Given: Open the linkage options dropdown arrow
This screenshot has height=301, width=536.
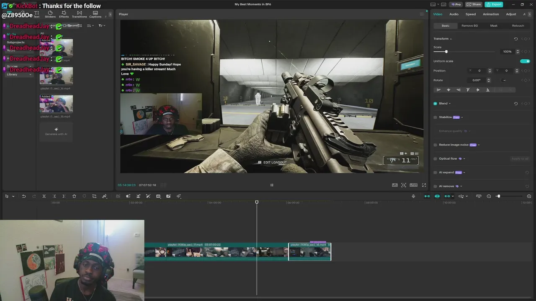Looking at the screenshot, I should (x=453, y=196).
